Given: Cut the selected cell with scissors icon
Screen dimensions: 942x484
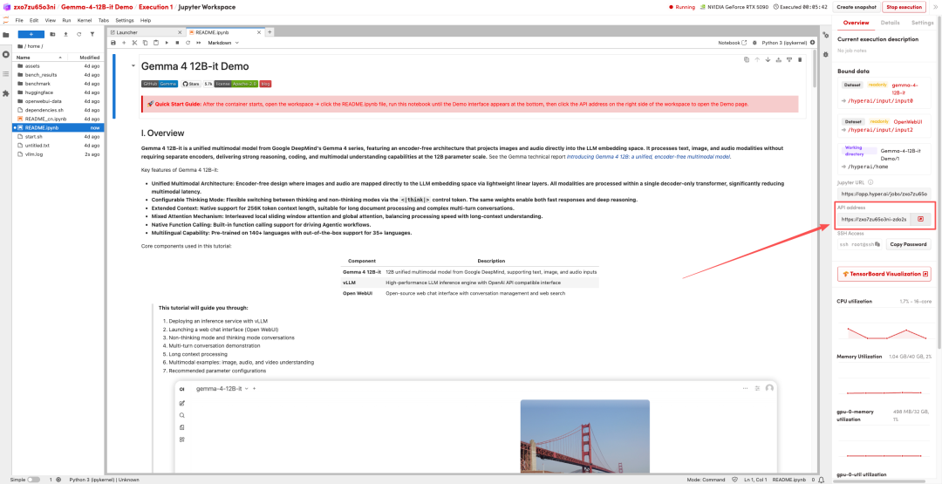Looking at the screenshot, I should pyautogui.click(x=134, y=43).
